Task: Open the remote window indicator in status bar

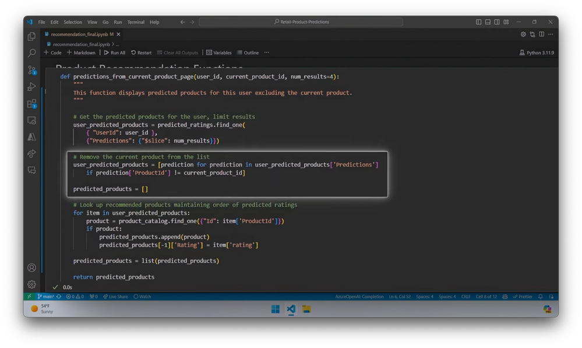Action: coord(29,296)
